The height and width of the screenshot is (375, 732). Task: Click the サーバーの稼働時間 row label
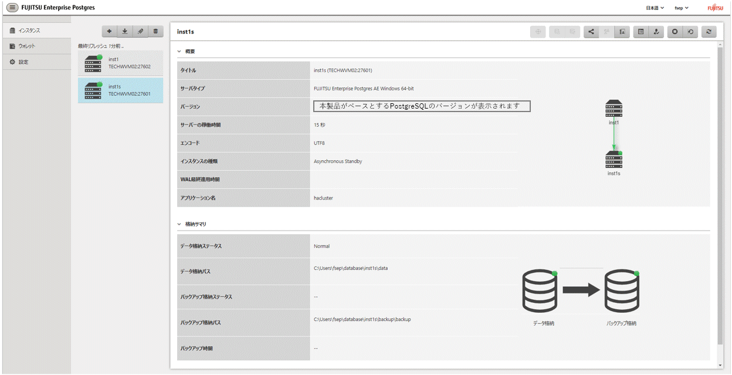pos(201,125)
